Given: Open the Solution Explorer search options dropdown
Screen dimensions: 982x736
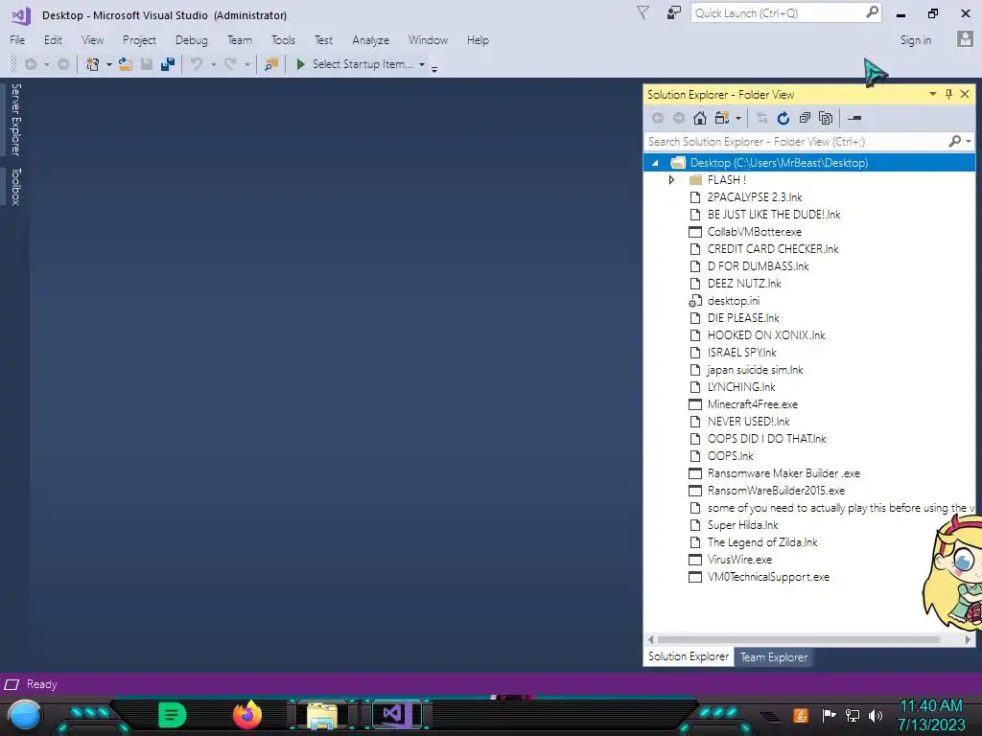Looking at the screenshot, I should pos(969,142).
